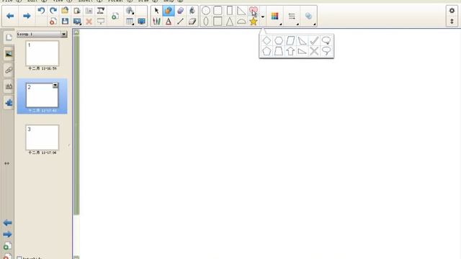This screenshot has height=259, width=461.
Task: Open the line style dropdown
Action: [x=292, y=16]
